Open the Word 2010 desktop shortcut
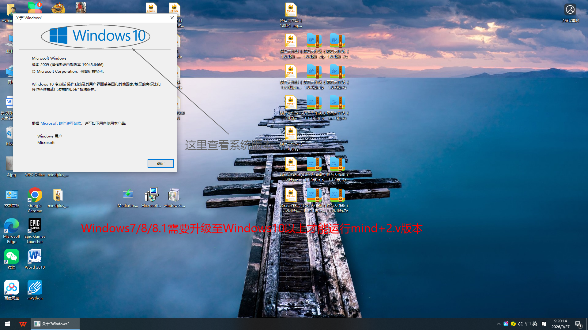 35,259
